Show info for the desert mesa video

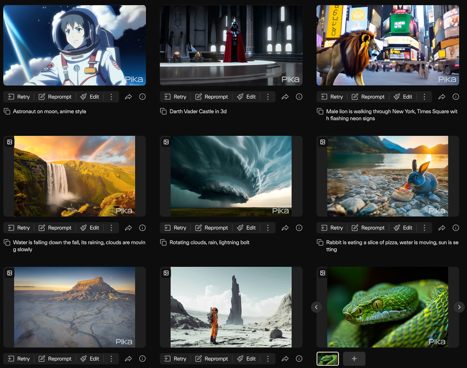click(x=142, y=359)
